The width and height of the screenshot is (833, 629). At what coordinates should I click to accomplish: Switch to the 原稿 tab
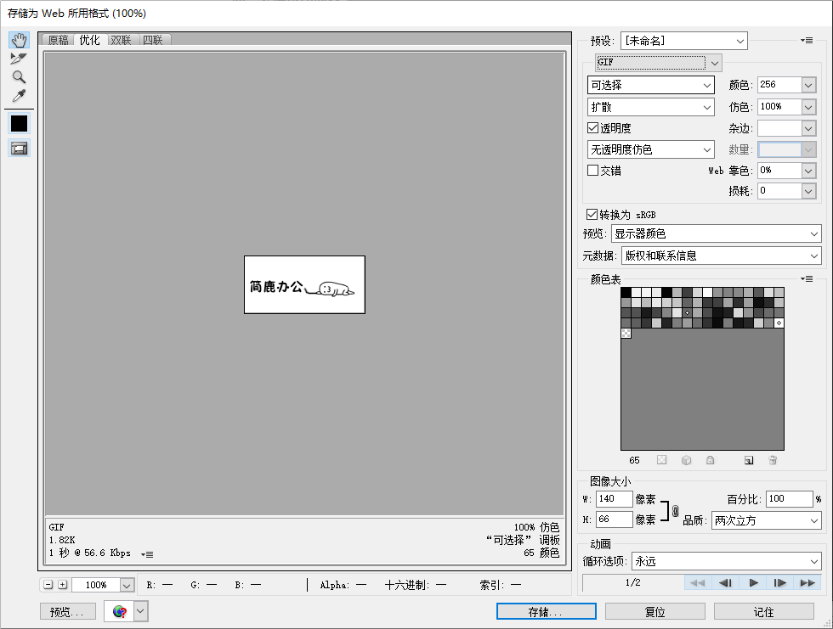click(x=58, y=39)
